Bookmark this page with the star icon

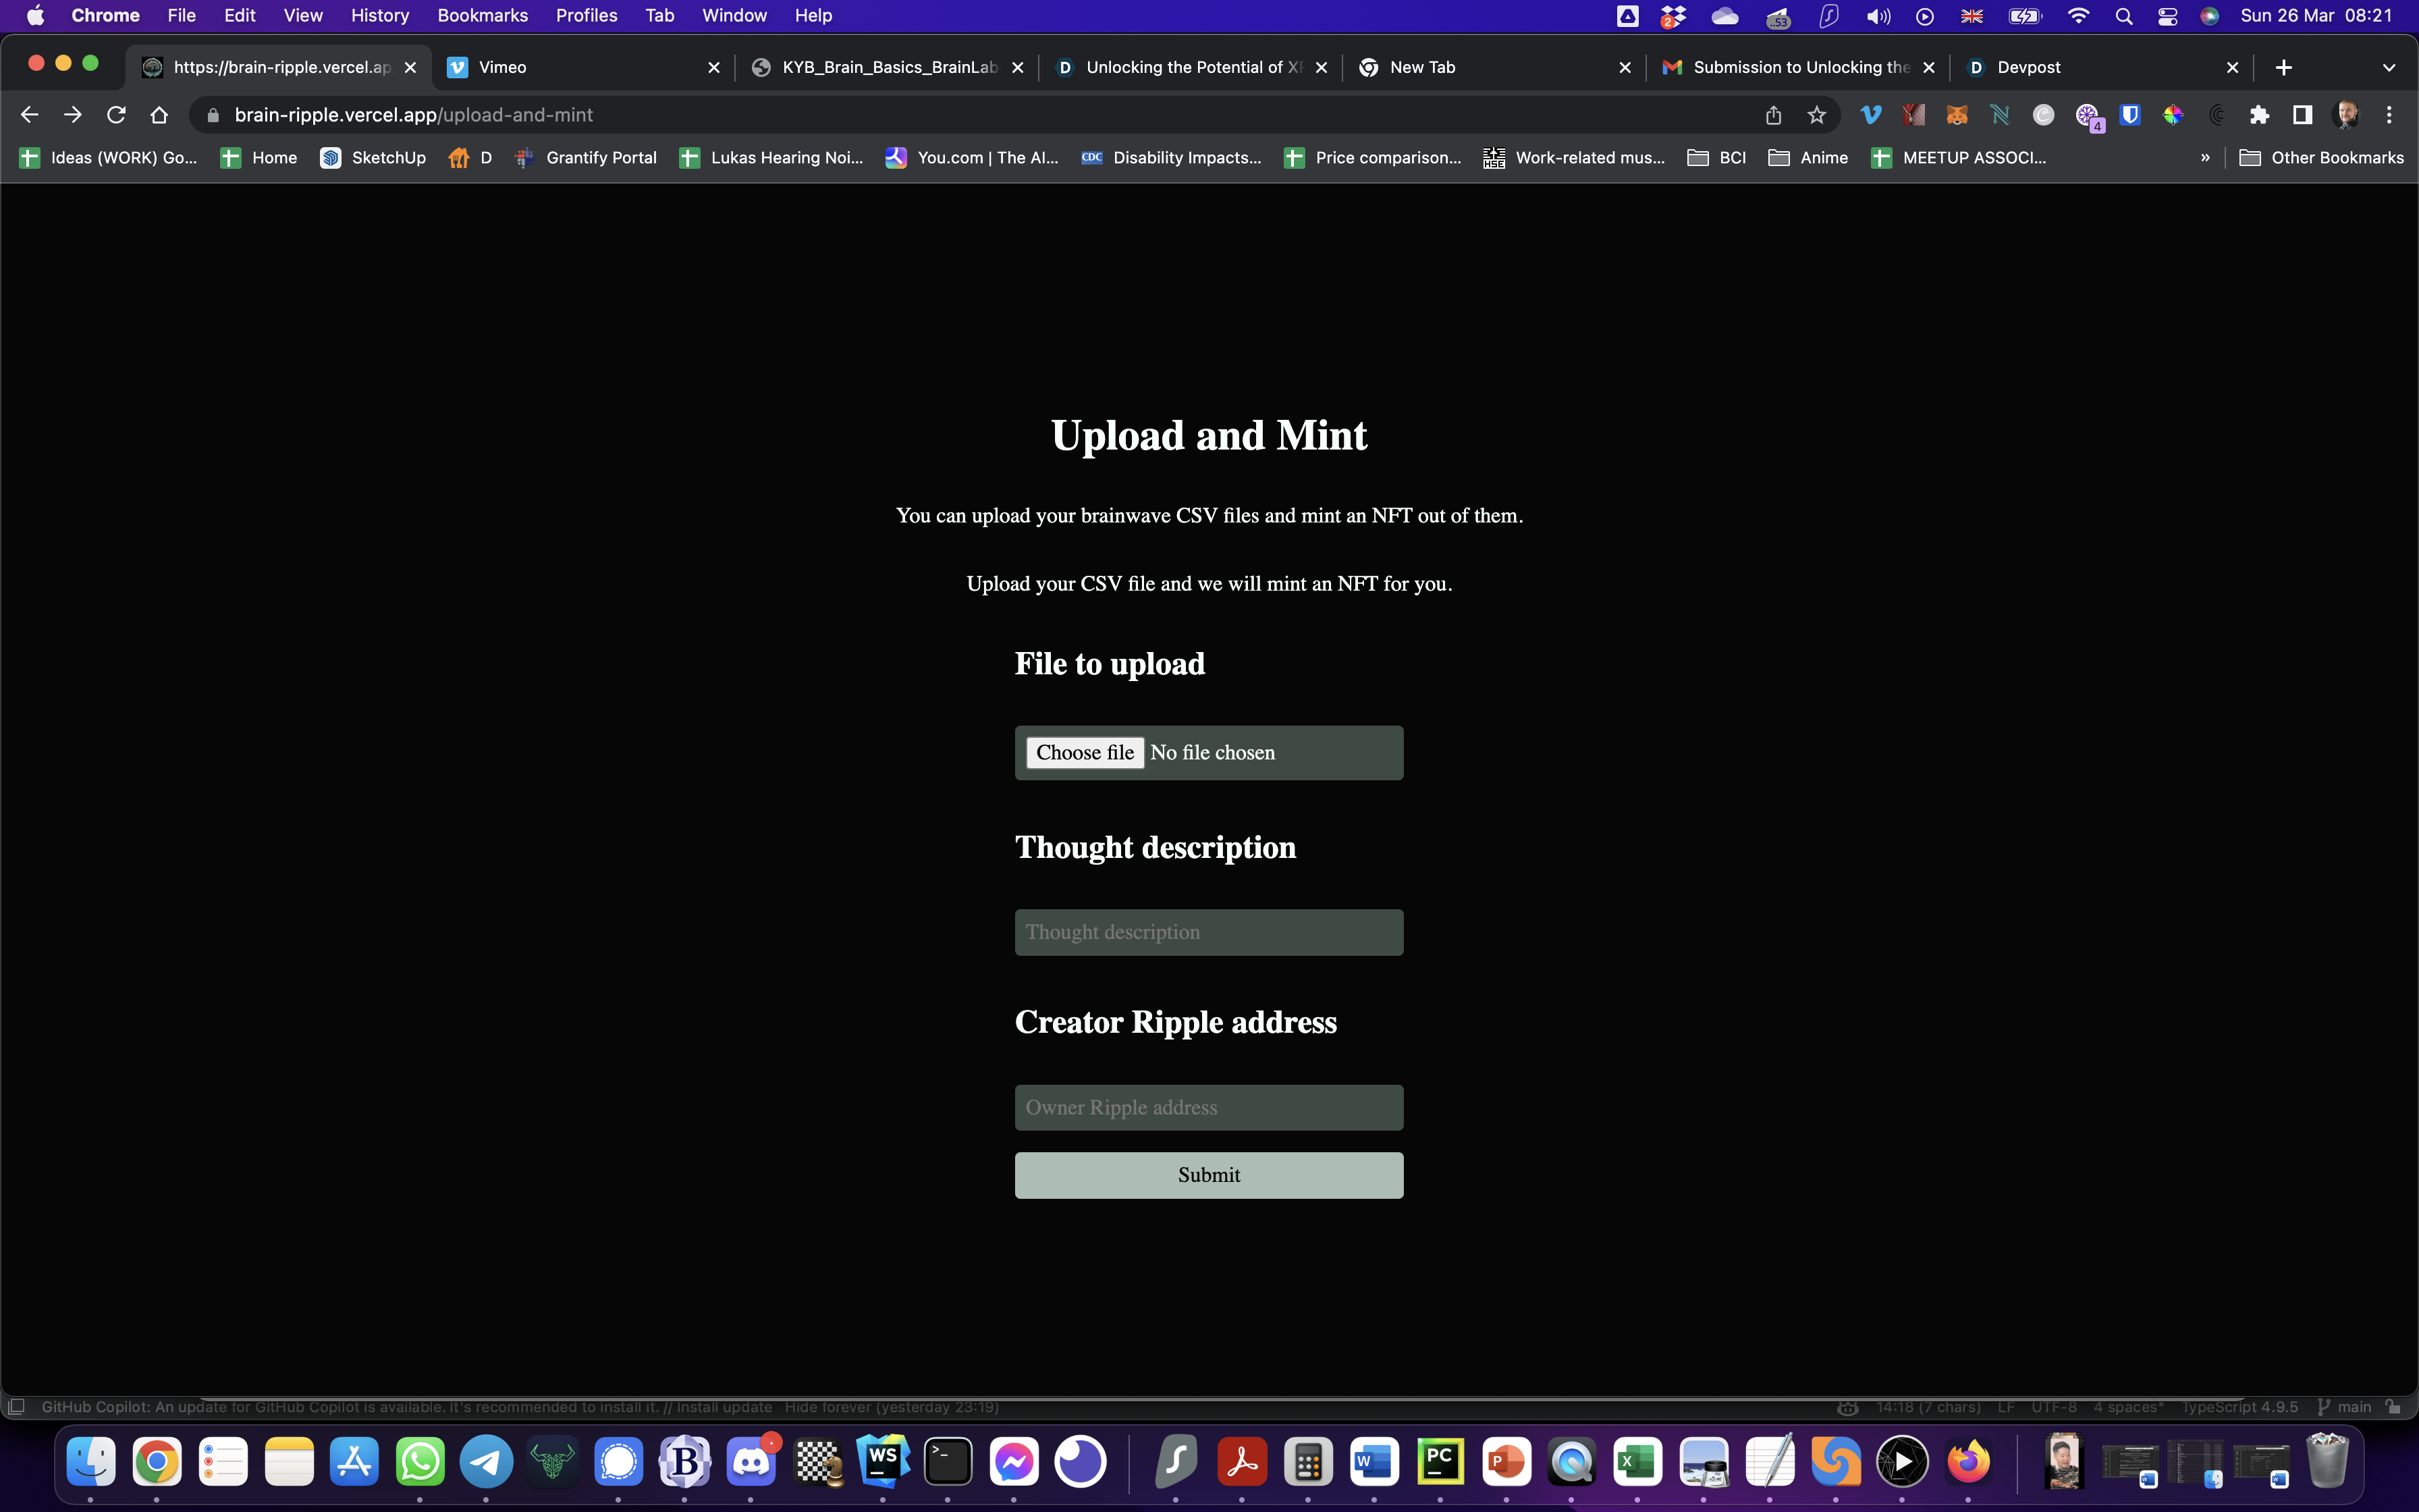(1816, 115)
